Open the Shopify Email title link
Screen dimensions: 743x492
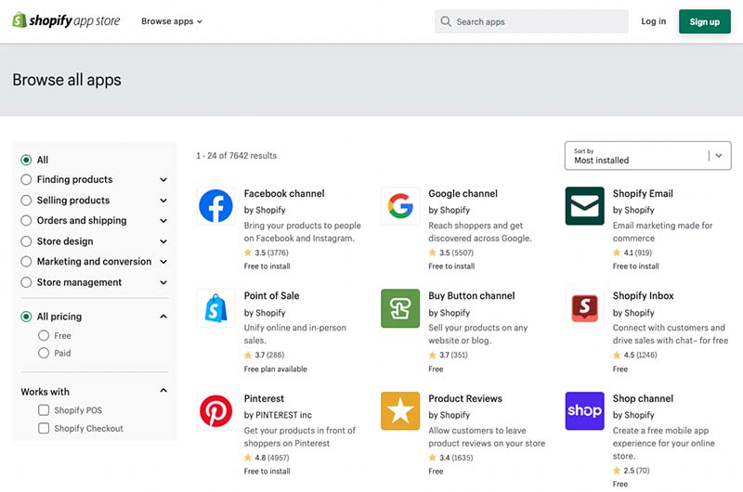click(x=643, y=194)
